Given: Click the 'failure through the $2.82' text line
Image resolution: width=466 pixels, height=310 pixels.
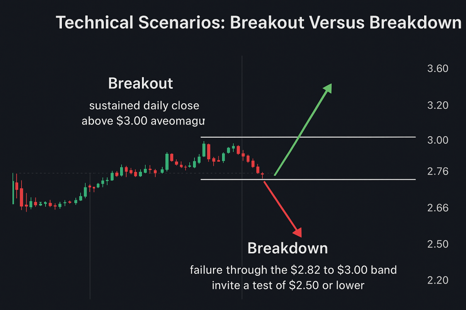Looking at the screenshot, I should click(293, 270).
